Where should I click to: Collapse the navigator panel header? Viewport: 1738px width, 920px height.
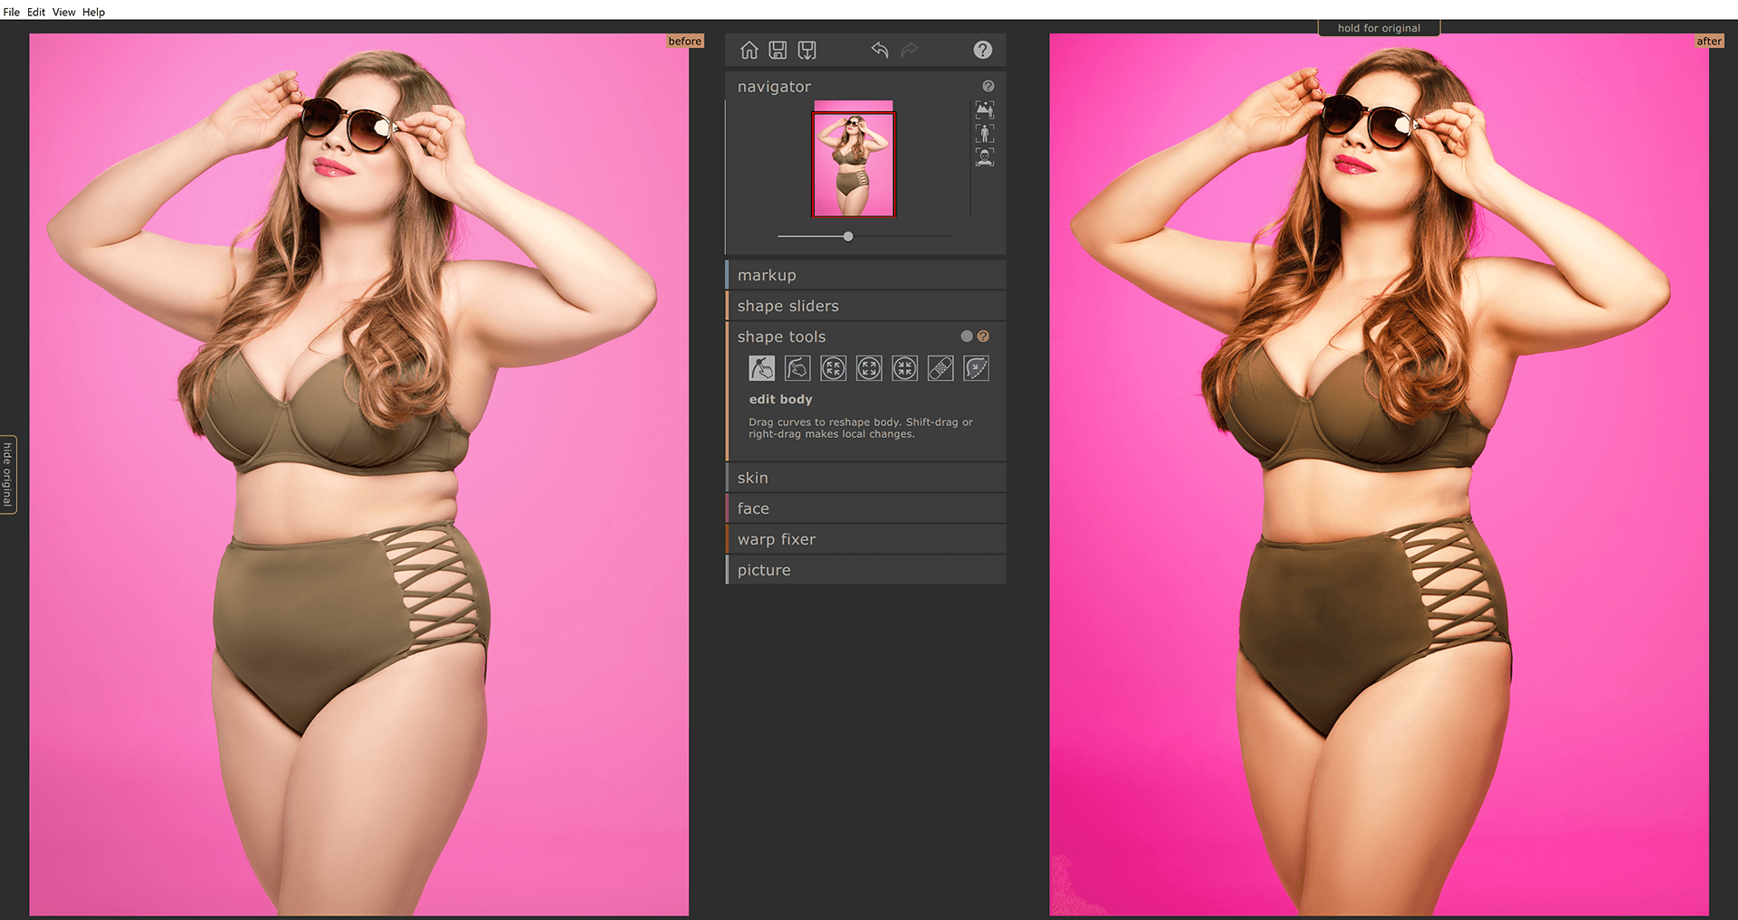point(774,87)
